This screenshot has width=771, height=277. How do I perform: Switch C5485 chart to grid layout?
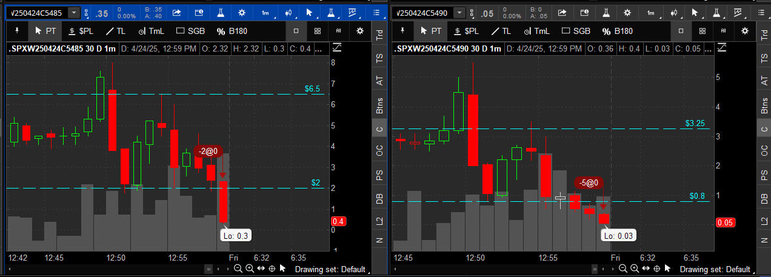click(x=318, y=30)
